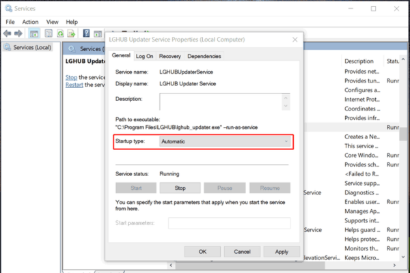Click the vertical scrollbar thumb in services list
Viewport: 410px width, 273px height.
[404, 134]
